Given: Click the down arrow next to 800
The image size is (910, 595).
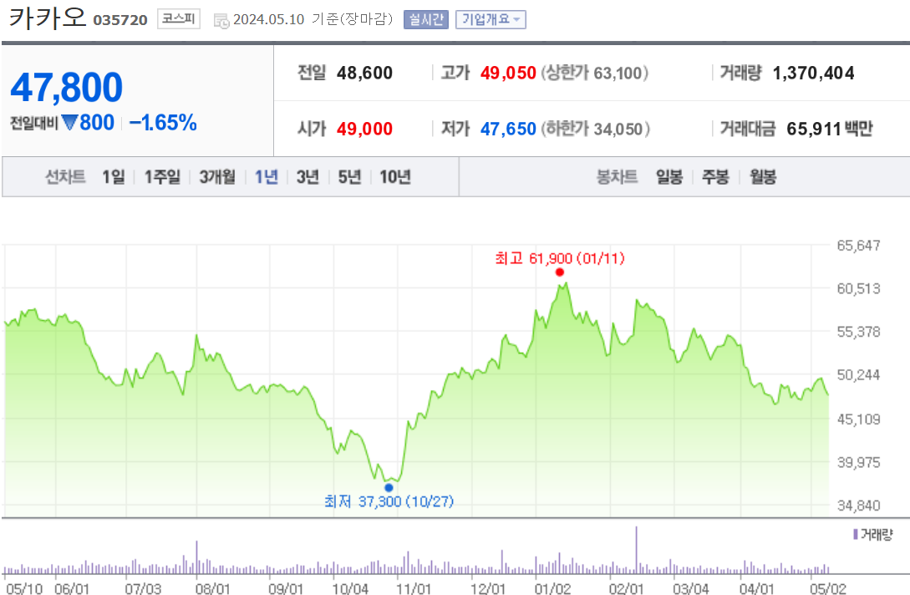Looking at the screenshot, I should coord(69,123).
